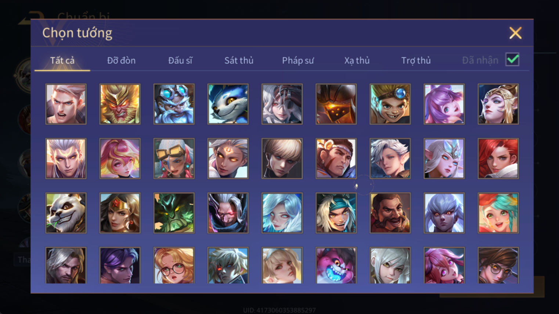Show the Pháp sư hero category
The image size is (559, 314).
298,61
